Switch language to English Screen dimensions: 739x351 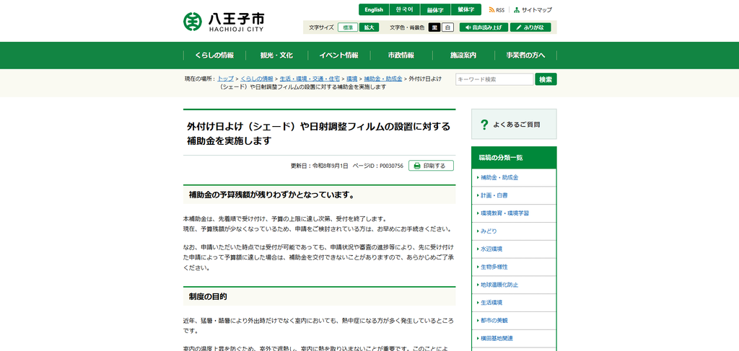(374, 10)
